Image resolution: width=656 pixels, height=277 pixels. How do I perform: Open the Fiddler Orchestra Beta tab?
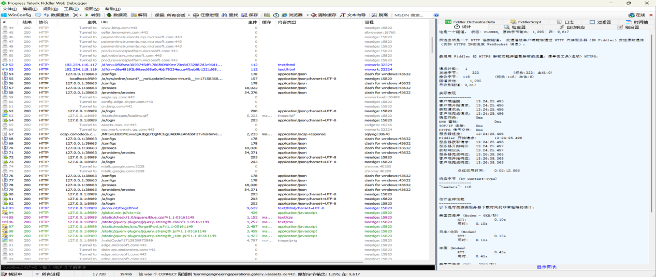tap(470, 22)
